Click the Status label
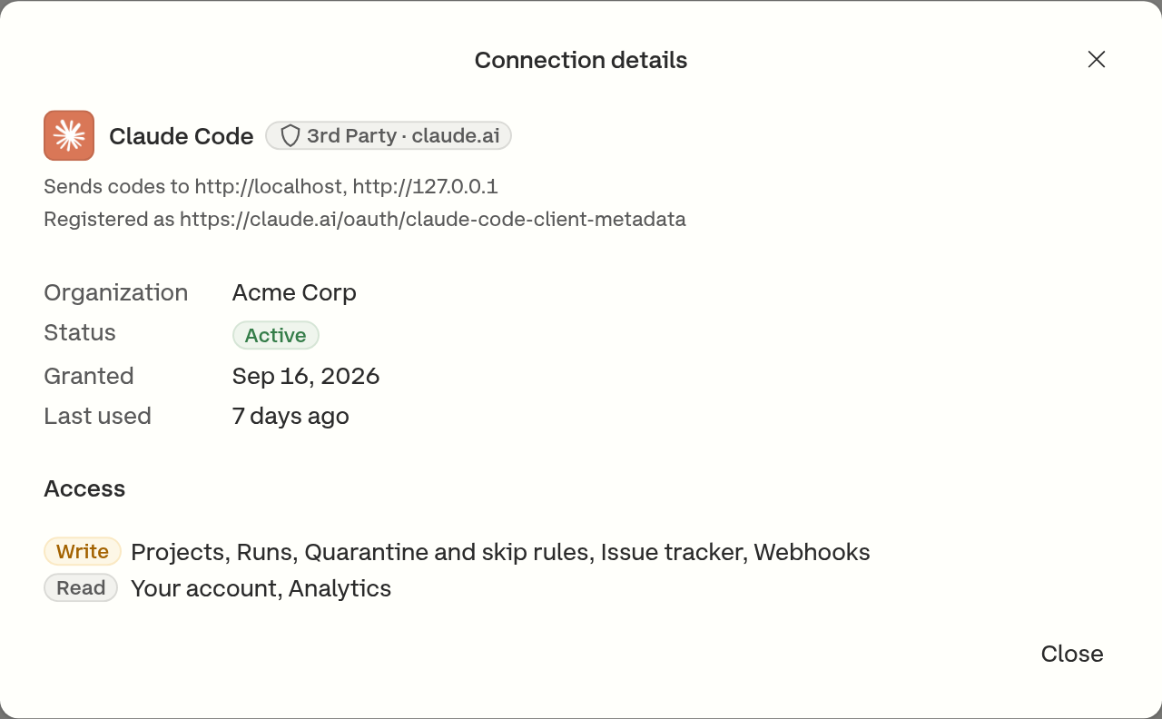Viewport: 1162px width, 719px height. tap(80, 332)
